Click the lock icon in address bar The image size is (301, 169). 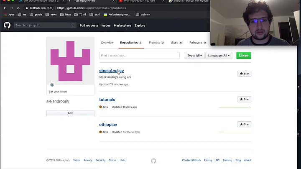27,8
